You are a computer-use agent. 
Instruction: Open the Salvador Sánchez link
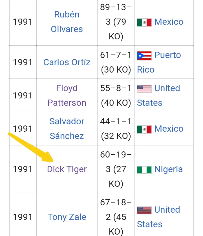point(67,129)
